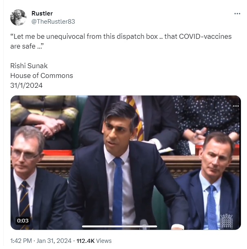The image size is (247, 249).
Task: Click the 112.4K Views count
Action: click(94, 241)
